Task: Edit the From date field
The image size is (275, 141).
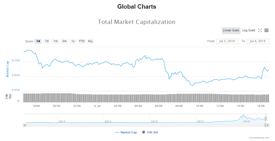Action: (x=227, y=41)
